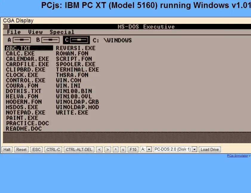Viewport: 251px width, 193px height.
Task: Select CALC.EXE in the file list
Action: (x=20, y=53)
